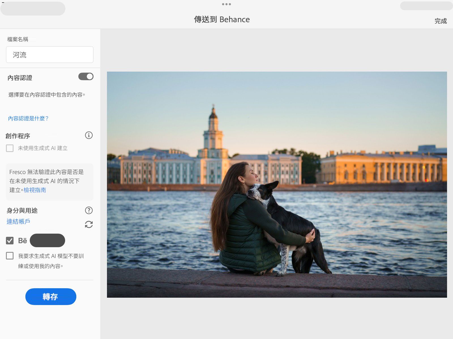Click the redacted Behance username pill
Image resolution: width=453 pixels, height=339 pixels.
click(x=47, y=240)
